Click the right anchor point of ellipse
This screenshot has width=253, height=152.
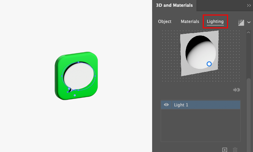(95, 76)
